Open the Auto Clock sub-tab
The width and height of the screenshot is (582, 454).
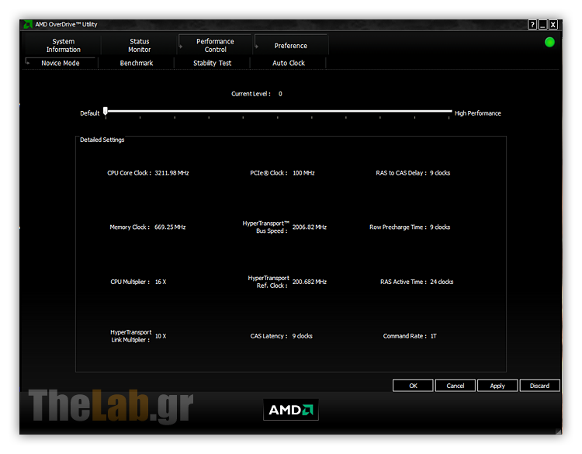coord(289,63)
